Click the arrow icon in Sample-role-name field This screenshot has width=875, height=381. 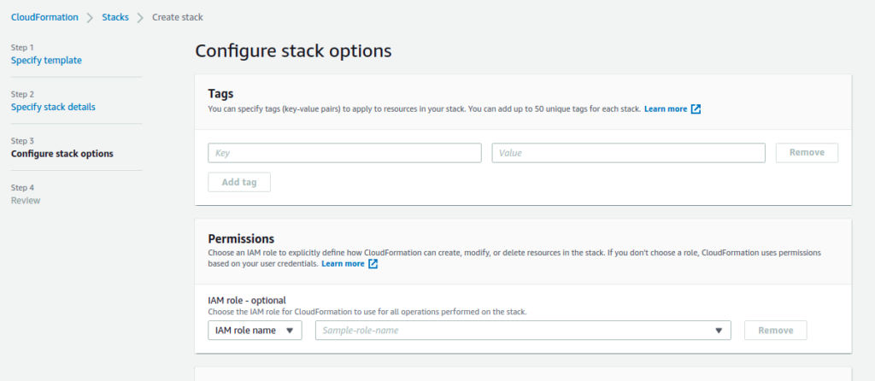click(x=719, y=331)
